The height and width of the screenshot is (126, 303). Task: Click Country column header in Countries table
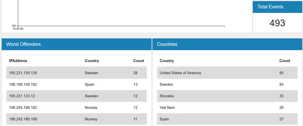tap(167, 61)
